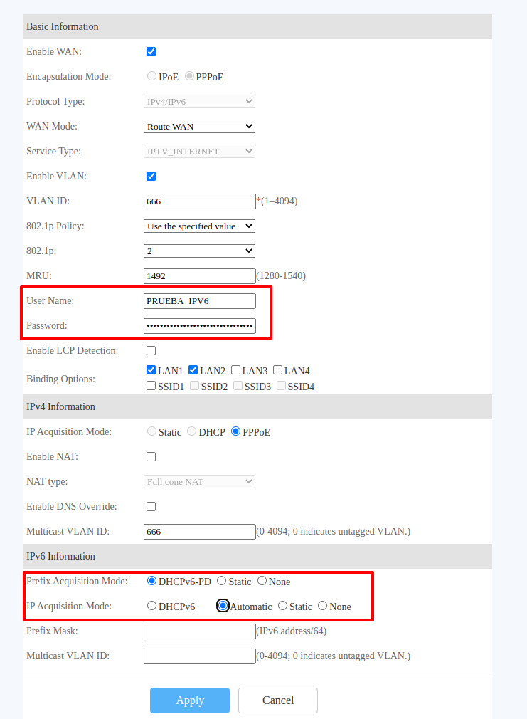The height and width of the screenshot is (719, 527).
Task: Choose PPPoE in IPv4 IP Acquisition Mode
Action: [x=236, y=431]
